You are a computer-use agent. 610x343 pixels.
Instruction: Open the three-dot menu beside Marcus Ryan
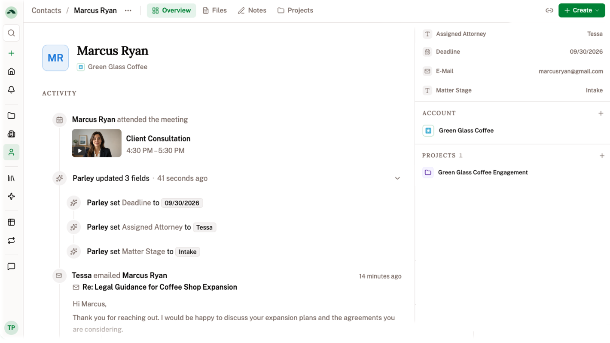[x=128, y=10]
